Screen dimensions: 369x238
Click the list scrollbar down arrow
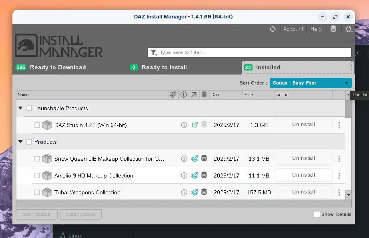point(348,195)
